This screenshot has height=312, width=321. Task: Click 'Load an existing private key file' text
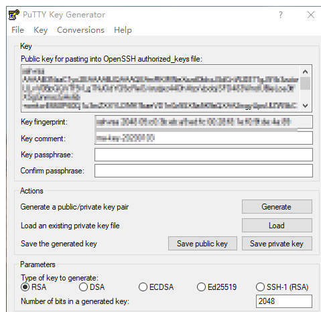70,226
